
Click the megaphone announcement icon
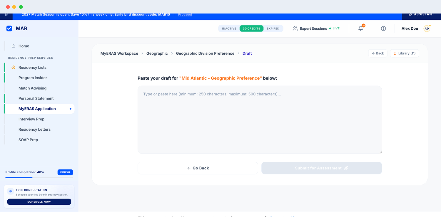pos(6,14)
